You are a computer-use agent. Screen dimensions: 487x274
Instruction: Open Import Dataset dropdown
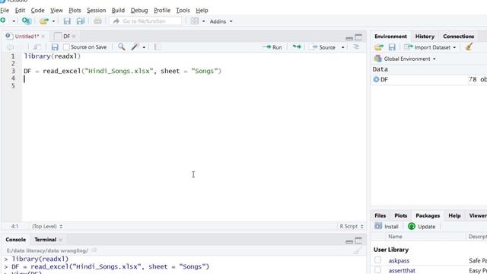pyautogui.click(x=430, y=47)
